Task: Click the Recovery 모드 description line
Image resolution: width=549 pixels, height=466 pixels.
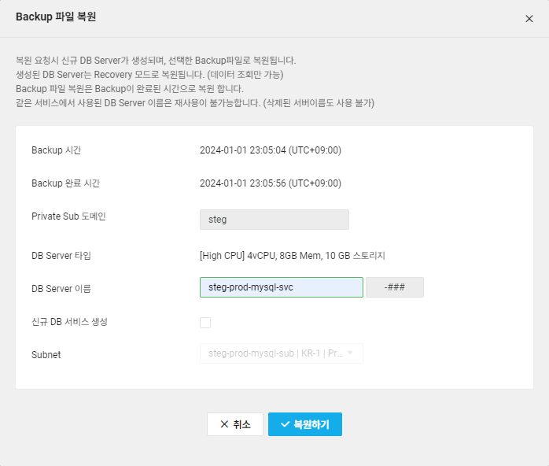Action: (x=149, y=75)
